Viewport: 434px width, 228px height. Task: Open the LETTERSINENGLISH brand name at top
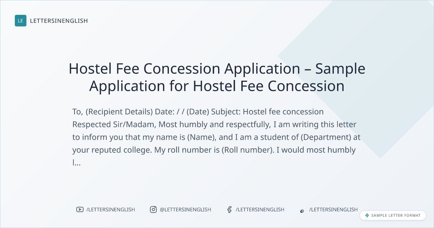coord(59,21)
